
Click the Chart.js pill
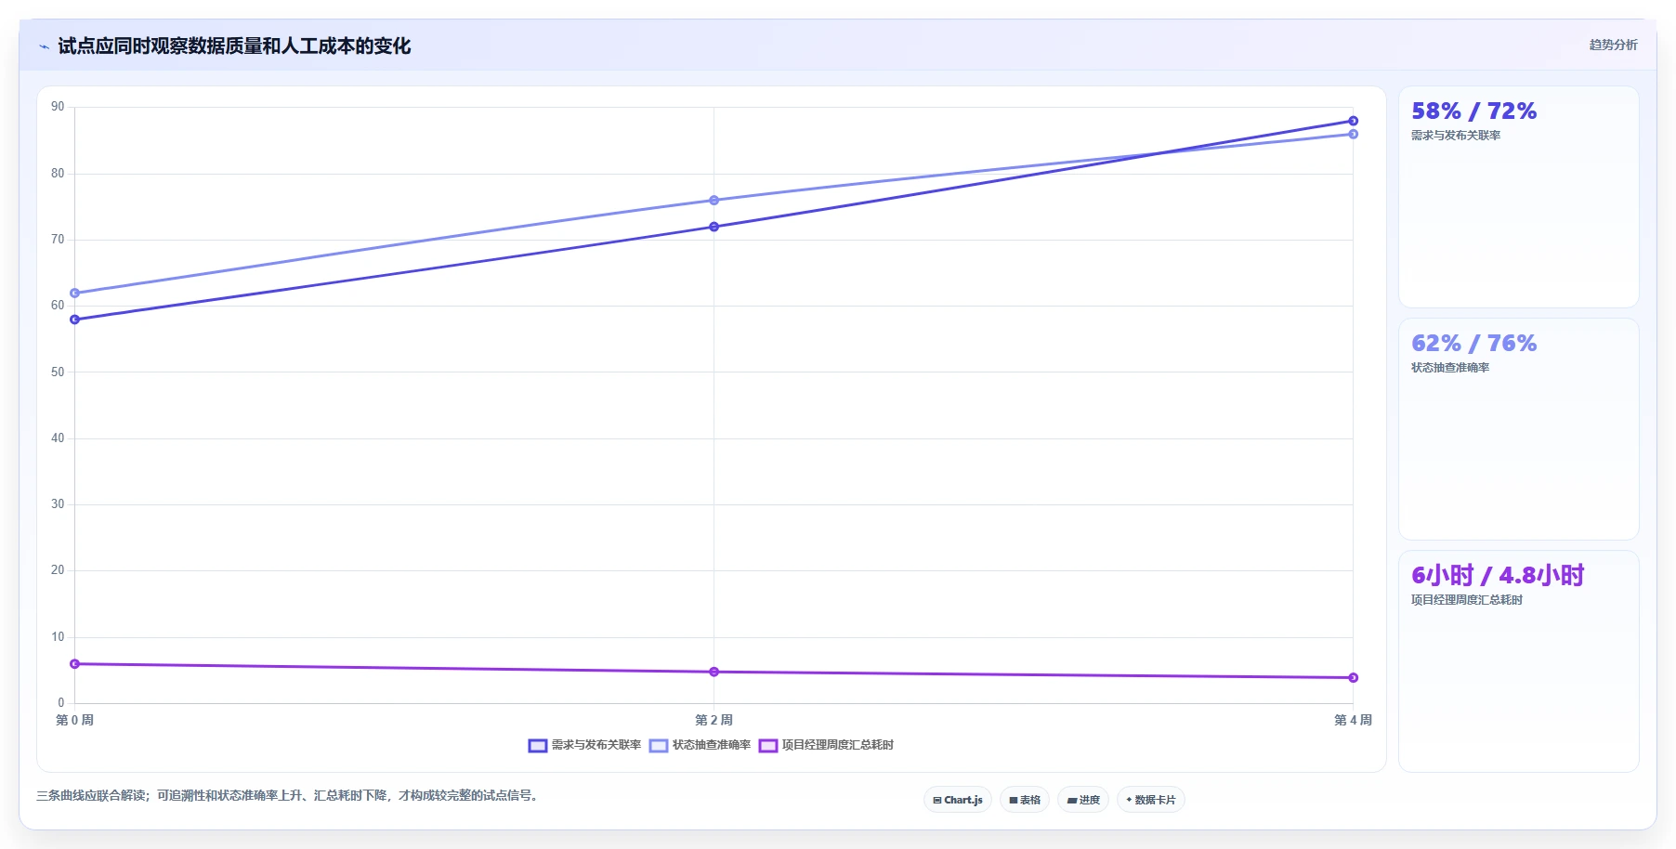(x=958, y=800)
